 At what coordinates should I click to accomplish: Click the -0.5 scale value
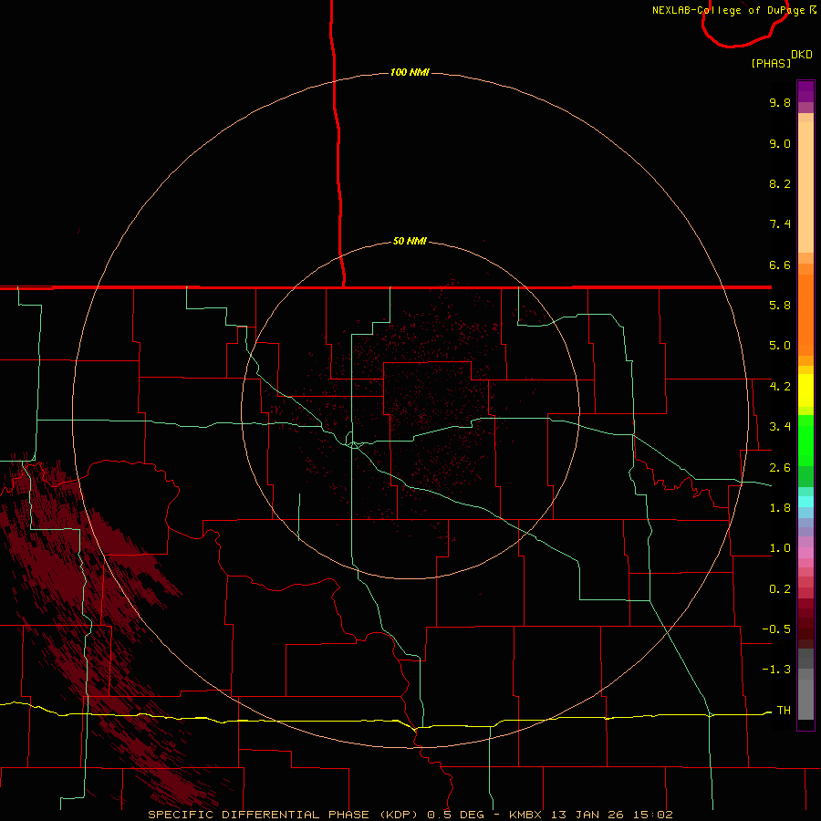(776, 629)
